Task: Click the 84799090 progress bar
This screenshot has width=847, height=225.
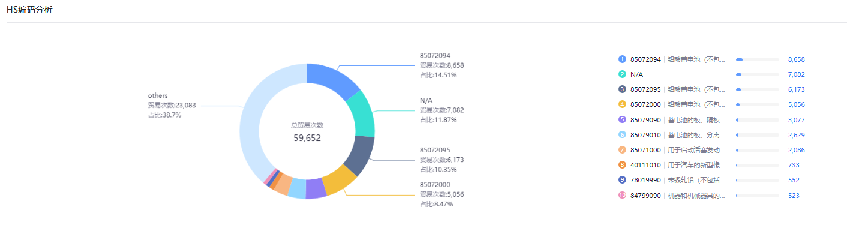Action: [x=757, y=195]
